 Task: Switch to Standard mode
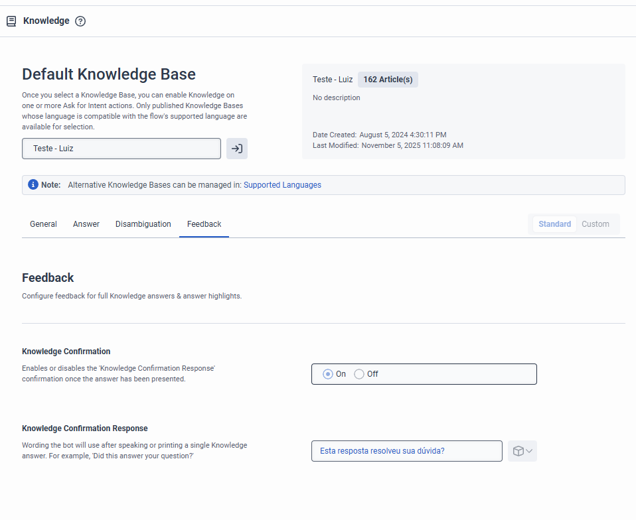554,224
